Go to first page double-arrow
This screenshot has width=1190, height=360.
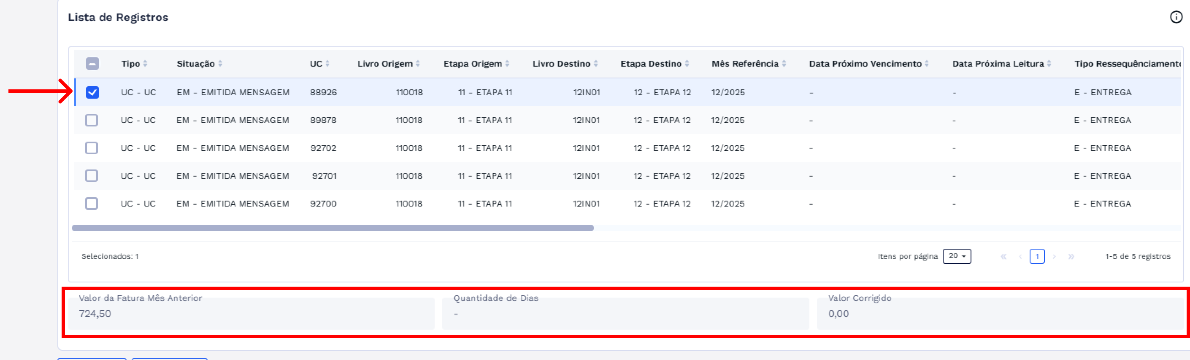pos(1003,257)
